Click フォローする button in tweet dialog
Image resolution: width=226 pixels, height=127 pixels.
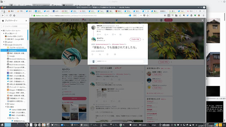[135, 39]
